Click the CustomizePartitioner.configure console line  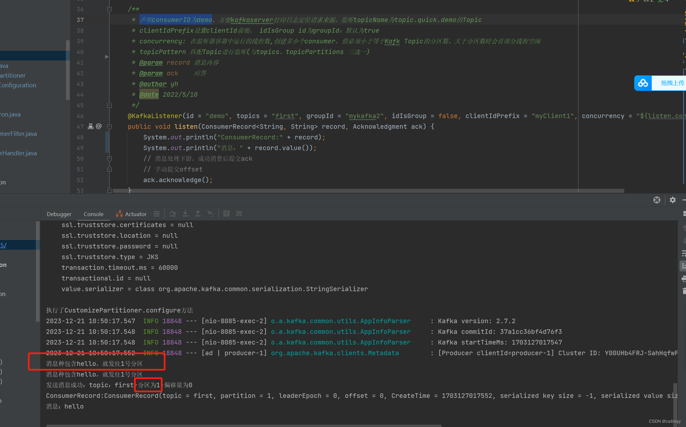[x=119, y=310]
